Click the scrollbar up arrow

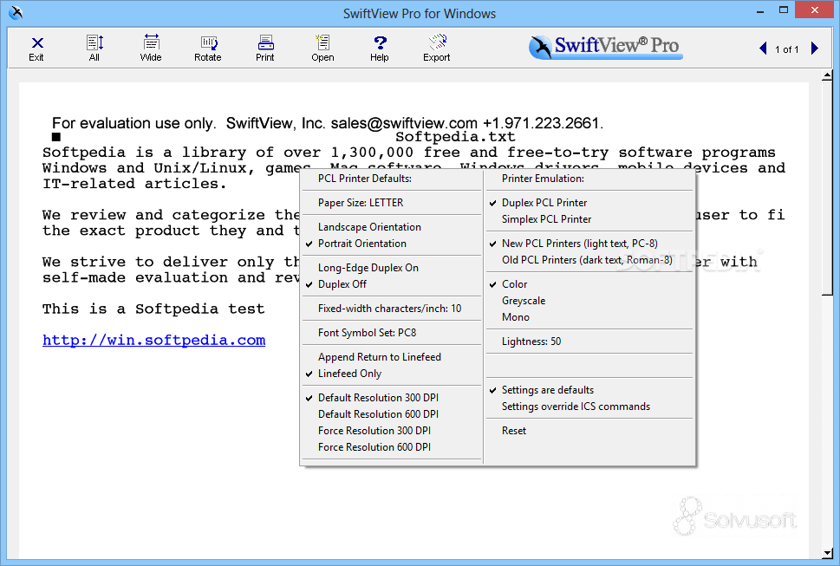(x=828, y=76)
